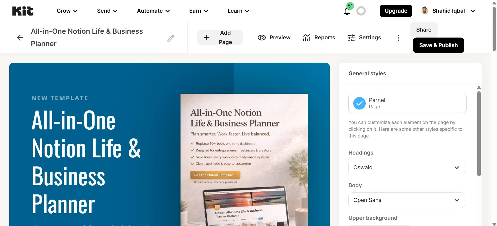This screenshot has width=497, height=226.
Task: Click the Upgrade button
Action: click(396, 11)
